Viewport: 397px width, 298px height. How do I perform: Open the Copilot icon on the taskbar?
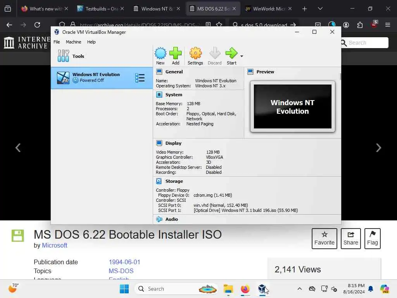pyautogui.click(x=384, y=289)
